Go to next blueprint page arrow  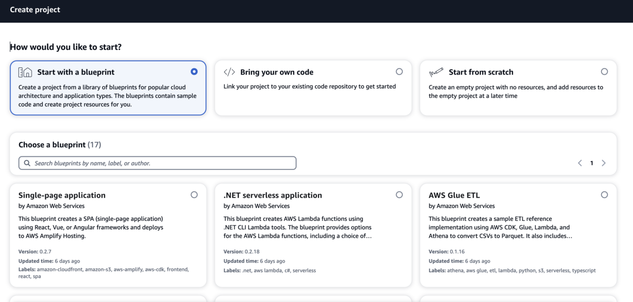pos(603,163)
